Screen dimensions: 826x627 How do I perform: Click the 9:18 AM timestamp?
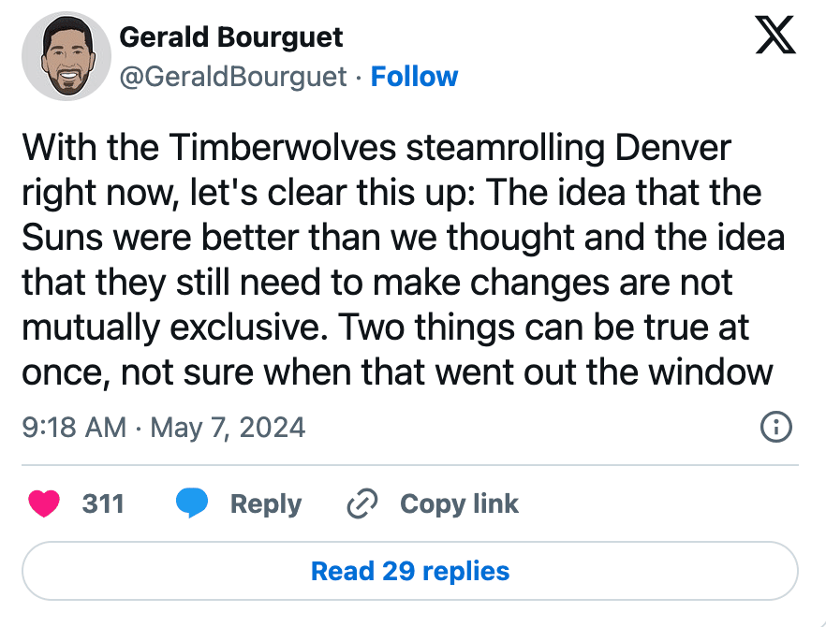click(74, 427)
